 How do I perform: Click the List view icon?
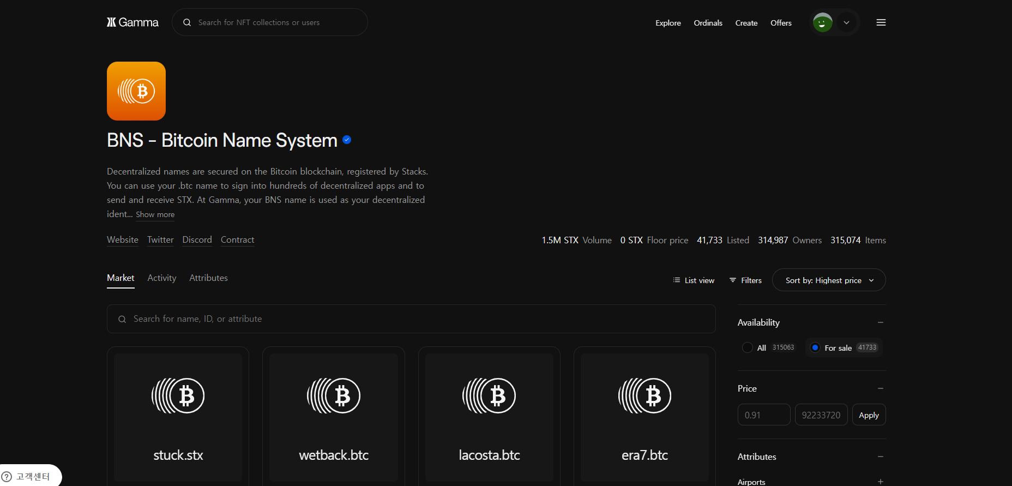[677, 280]
